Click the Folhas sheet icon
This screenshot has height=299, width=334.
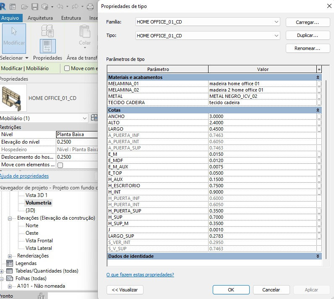pos(10,278)
